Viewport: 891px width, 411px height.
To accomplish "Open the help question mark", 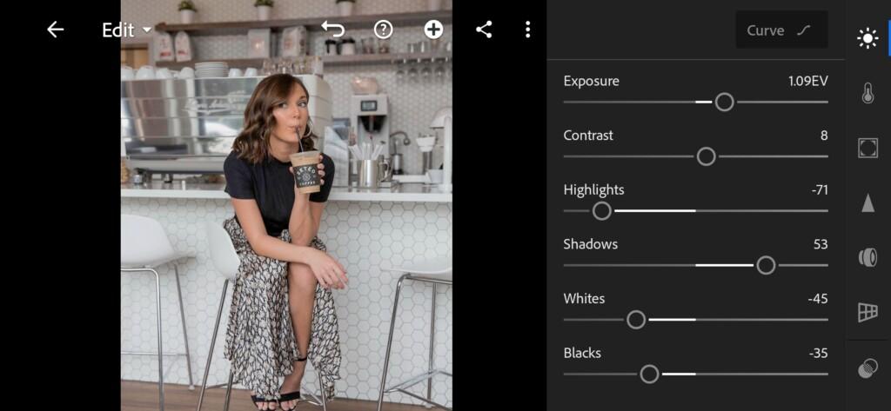I will 384,30.
